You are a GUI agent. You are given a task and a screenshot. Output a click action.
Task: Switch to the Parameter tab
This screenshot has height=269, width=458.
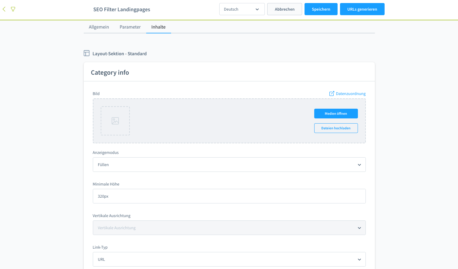(x=130, y=27)
